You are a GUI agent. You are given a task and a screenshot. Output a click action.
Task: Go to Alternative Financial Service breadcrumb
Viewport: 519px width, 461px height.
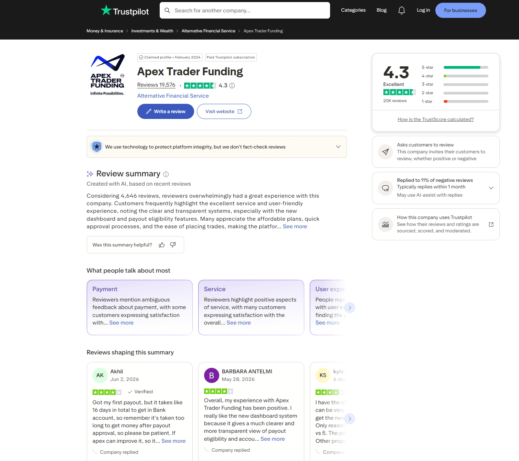point(209,31)
